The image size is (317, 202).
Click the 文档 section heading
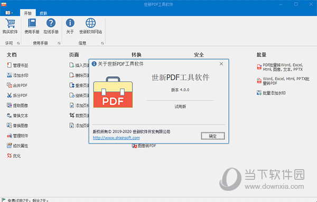12,54
